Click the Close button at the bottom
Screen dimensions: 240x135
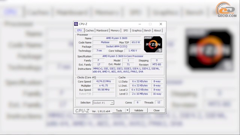click(156, 110)
